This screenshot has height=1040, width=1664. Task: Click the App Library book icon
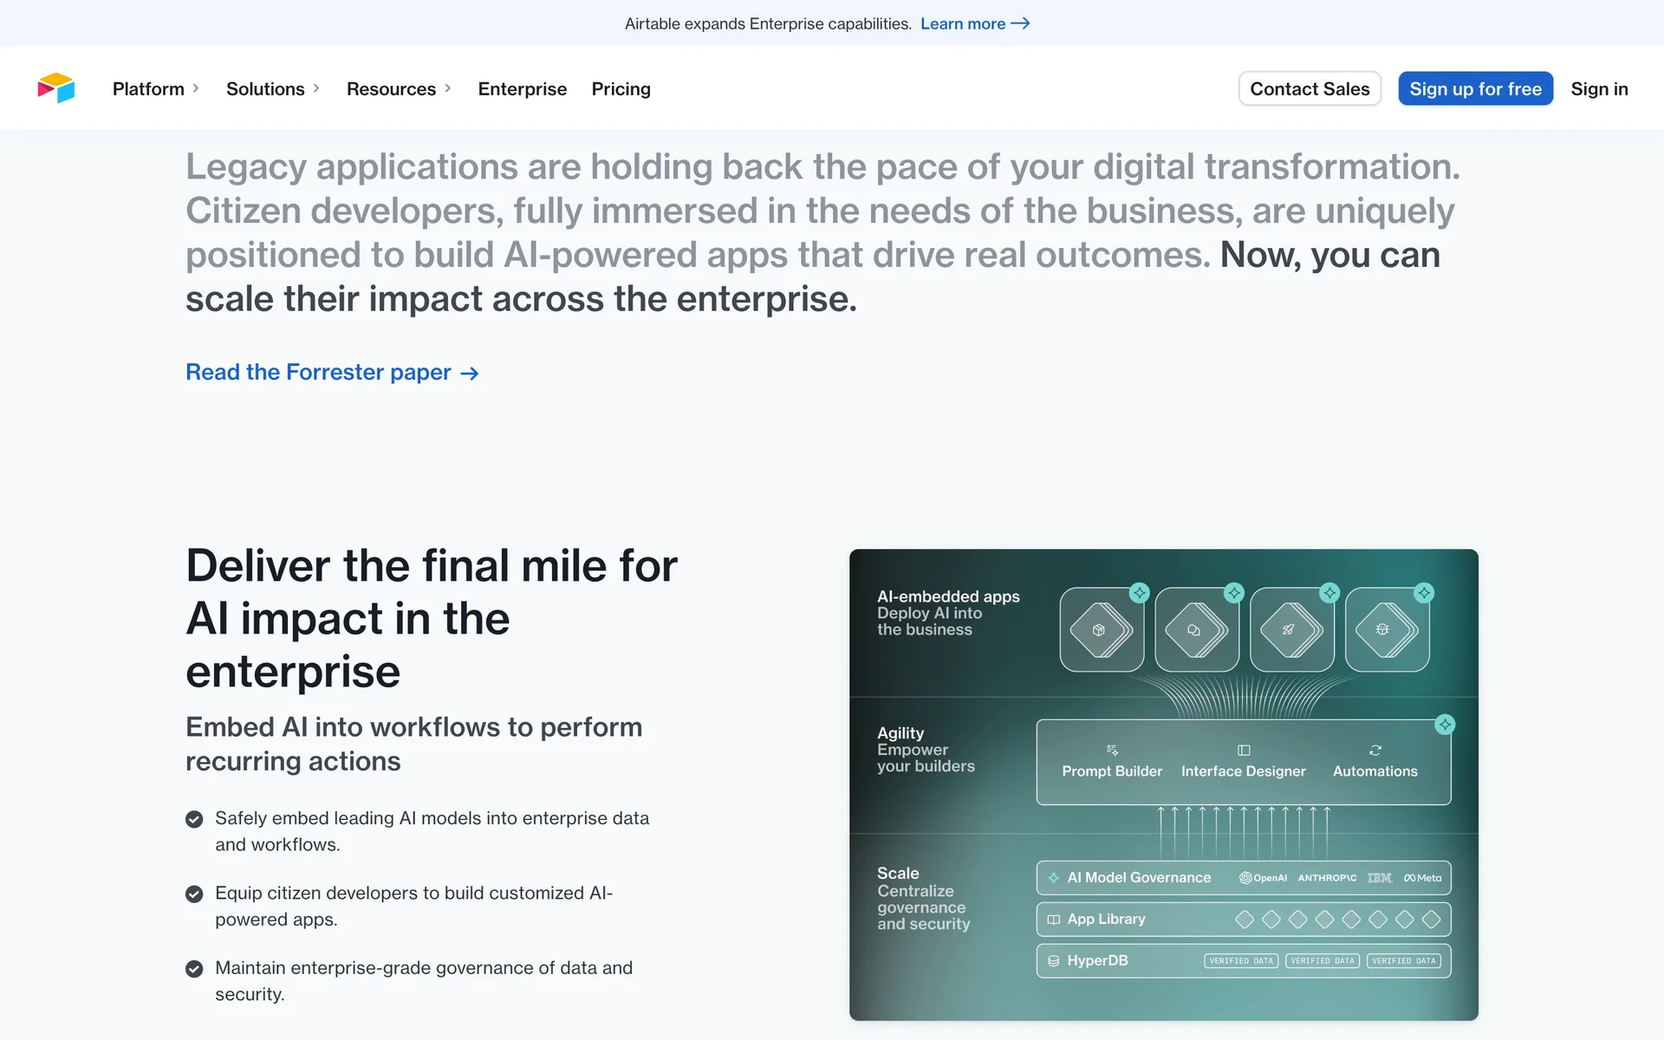[x=1054, y=920]
